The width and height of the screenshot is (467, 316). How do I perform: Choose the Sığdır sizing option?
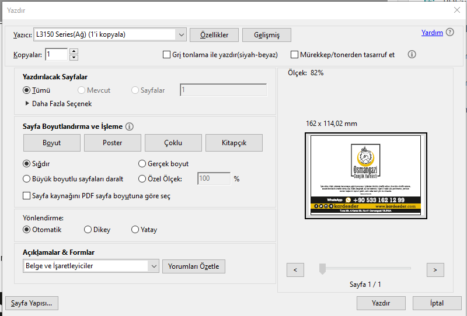pos(26,164)
